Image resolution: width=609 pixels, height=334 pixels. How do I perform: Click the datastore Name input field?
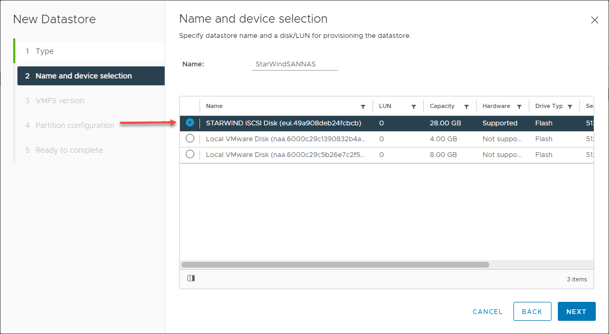pos(294,63)
